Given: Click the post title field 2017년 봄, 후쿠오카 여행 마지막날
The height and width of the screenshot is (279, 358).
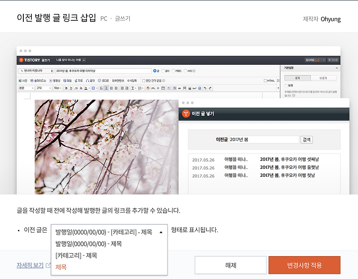Looking at the screenshot, I should pyautogui.click(x=103, y=71).
